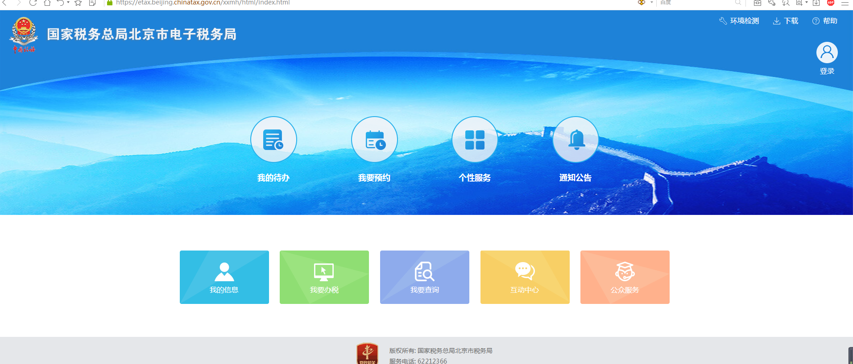Viewport: 853px width, 364px height.
Task: Open the 帮助 help link
Action: click(x=825, y=21)
